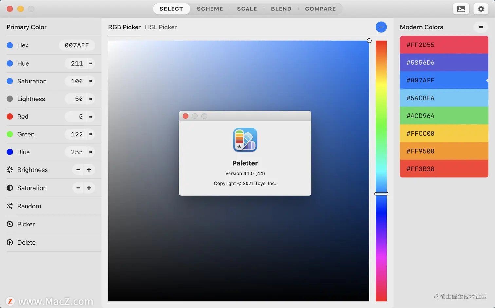Click the Delete arrow icon
The width and height of the screenshot is (495, 308).
[x=10, y=243]
